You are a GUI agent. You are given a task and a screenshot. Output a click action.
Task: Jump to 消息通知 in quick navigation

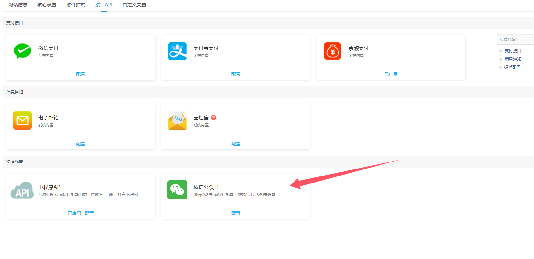[x=513, y=59]
